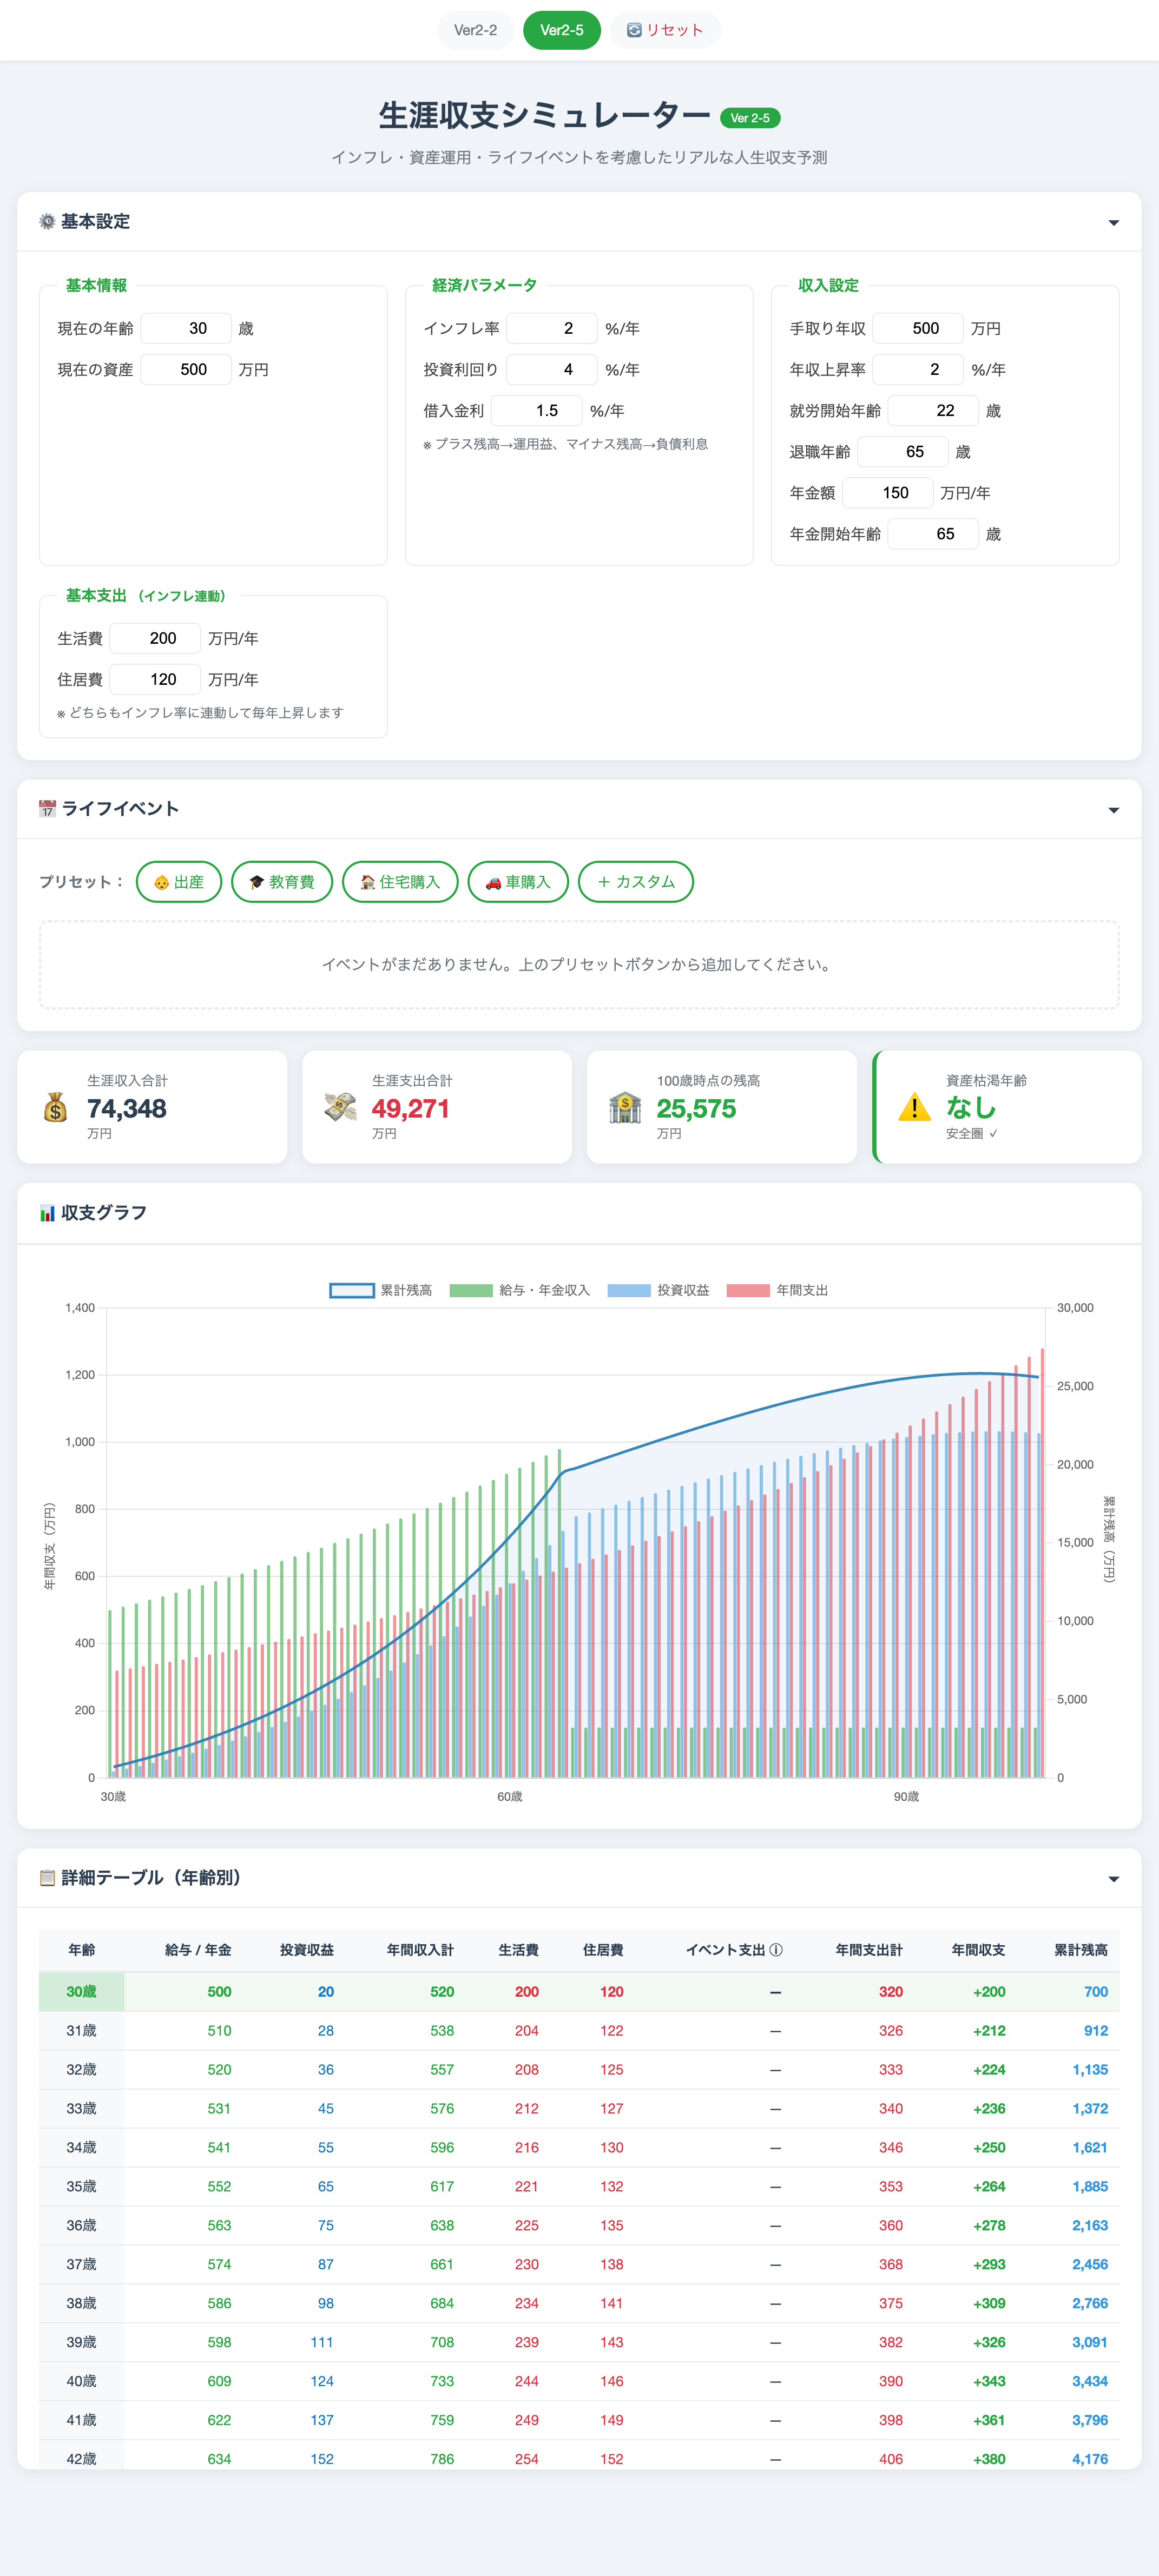This screenshot has height=2576, width=1159.
Task: Add the 教育費 preset event
Action: pos(282,882)
